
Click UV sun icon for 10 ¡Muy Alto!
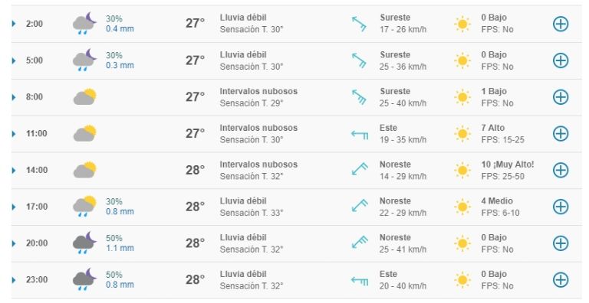point(462,171)
